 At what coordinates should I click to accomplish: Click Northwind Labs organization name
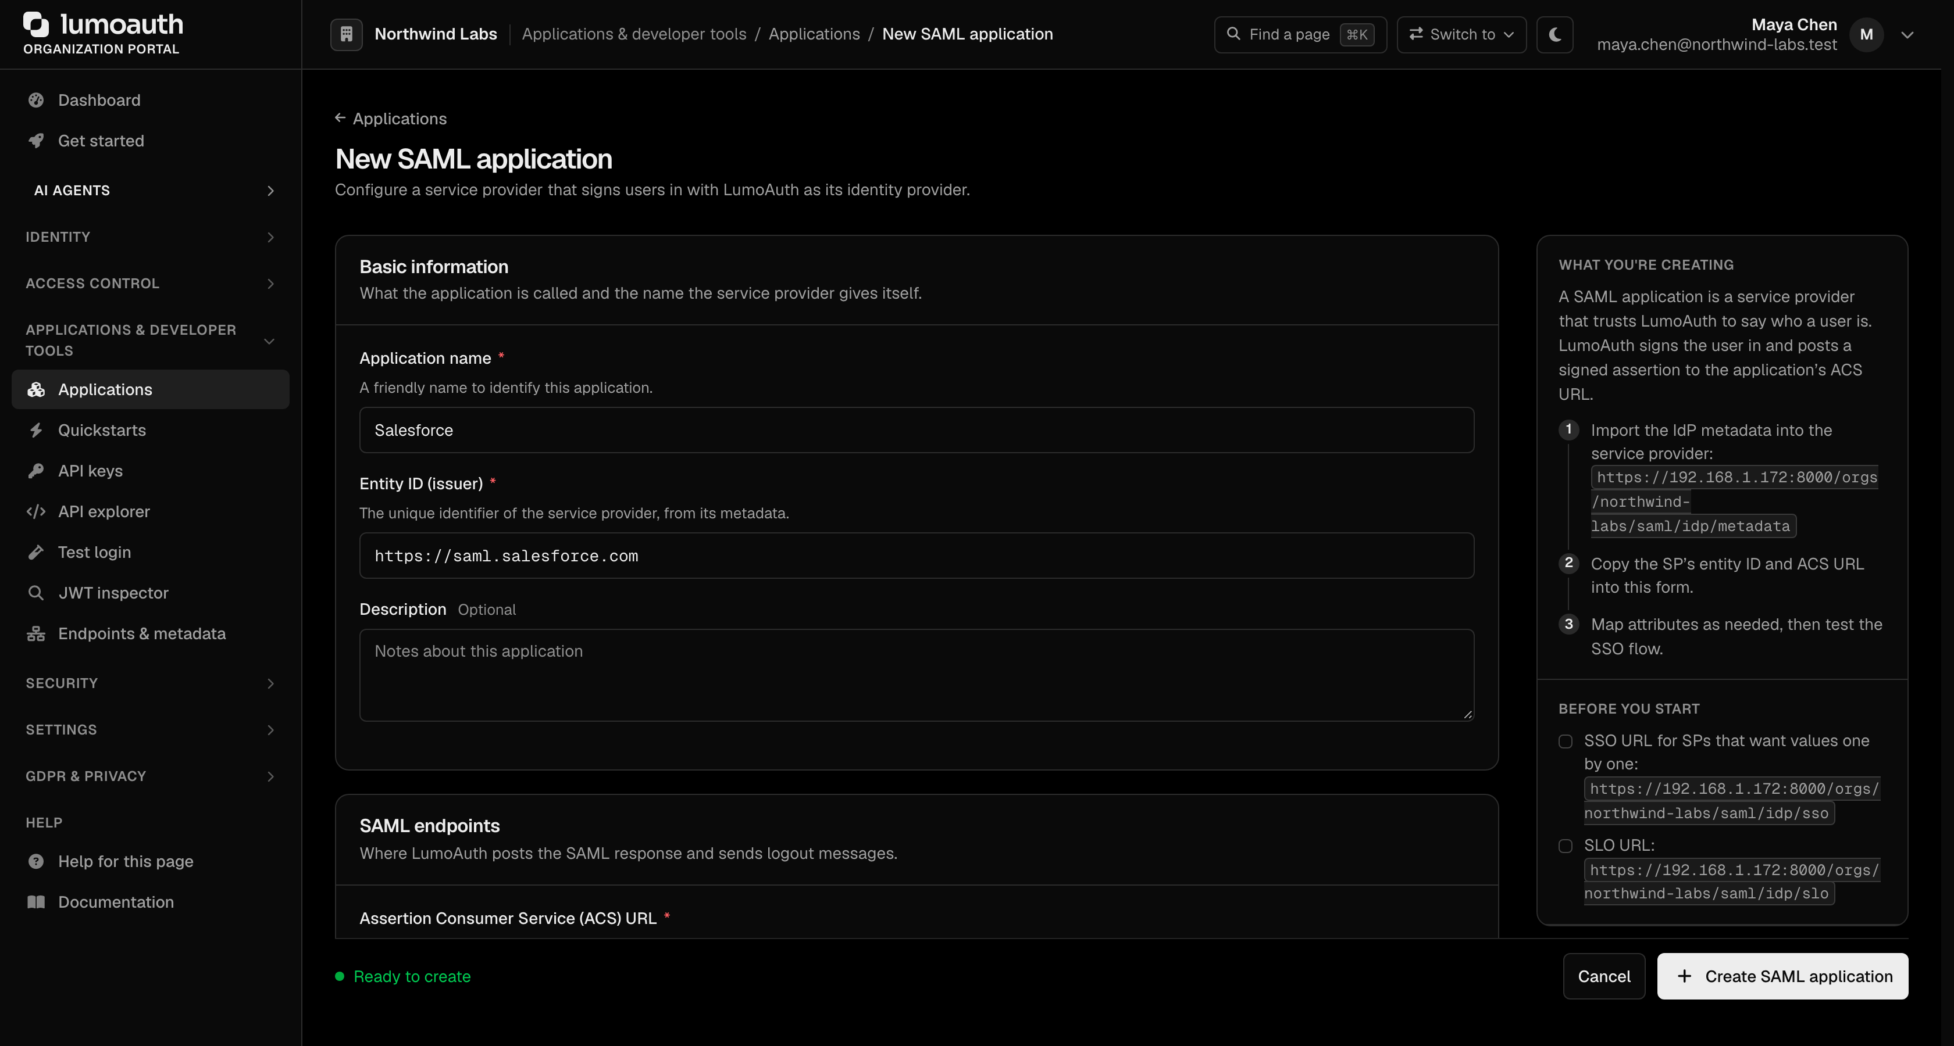(x=436, y=34)
